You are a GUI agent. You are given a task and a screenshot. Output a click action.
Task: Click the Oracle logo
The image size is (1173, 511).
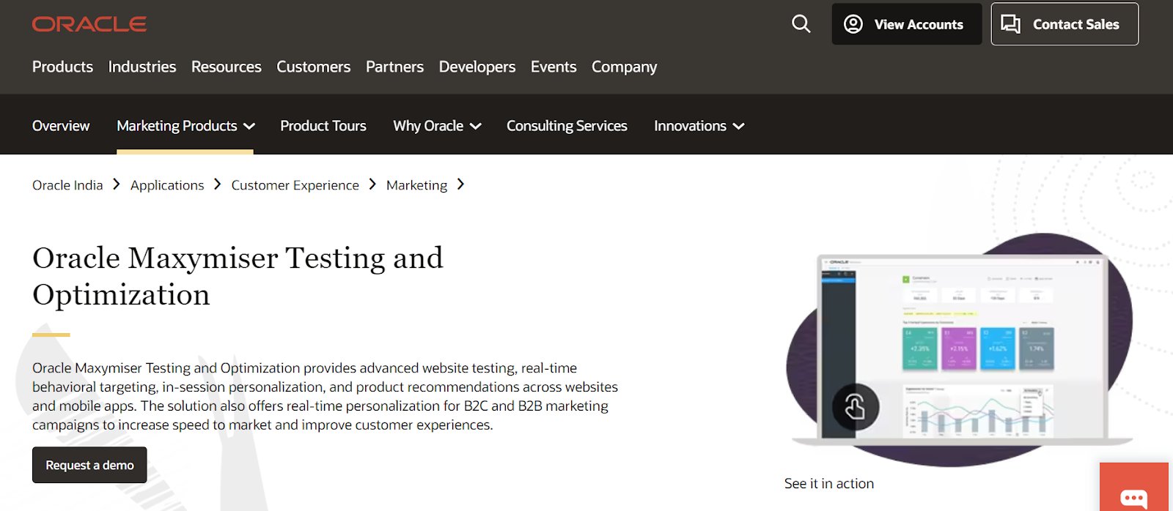coord(89,24)
